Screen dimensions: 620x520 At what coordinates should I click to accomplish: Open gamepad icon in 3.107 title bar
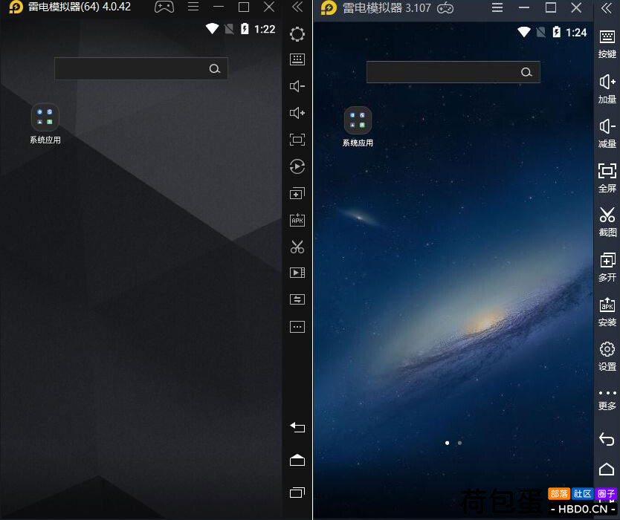445,8
